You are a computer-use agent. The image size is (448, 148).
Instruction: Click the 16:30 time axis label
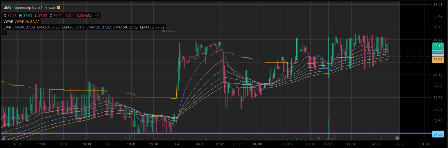(x=18, y=144)
